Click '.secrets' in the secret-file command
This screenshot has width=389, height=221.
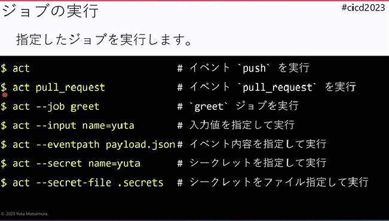coord(140,183)
